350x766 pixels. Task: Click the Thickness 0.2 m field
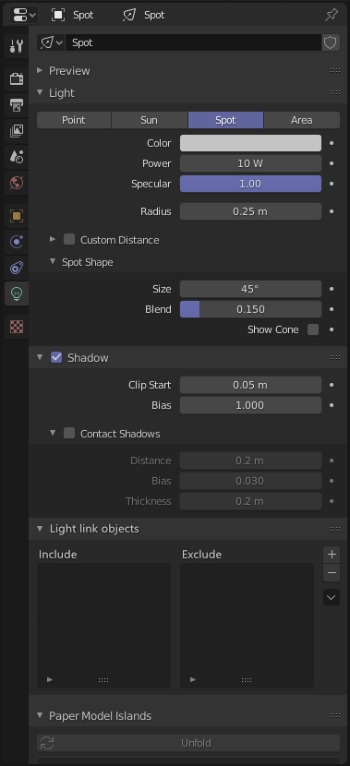(x=250, y=501)
